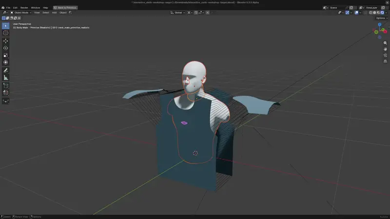
Task: Switch to wireframe viewport shading
Action: [370, 13]
